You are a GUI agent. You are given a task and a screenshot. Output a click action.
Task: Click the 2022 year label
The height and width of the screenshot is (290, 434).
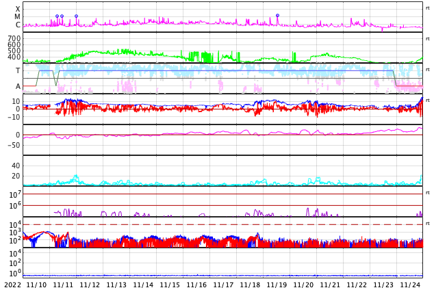pyautogui.click(x=12, y=285)
